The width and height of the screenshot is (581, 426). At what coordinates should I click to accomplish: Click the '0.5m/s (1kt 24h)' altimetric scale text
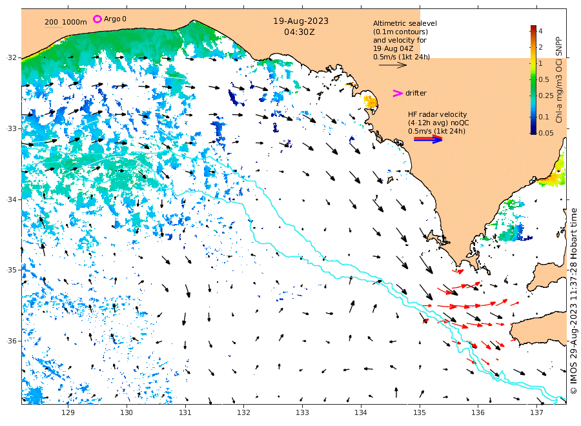pos(402,57)
